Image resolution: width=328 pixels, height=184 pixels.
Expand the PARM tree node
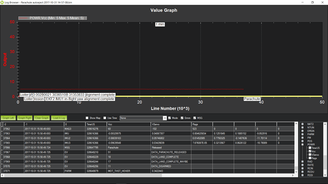(302, 134)
